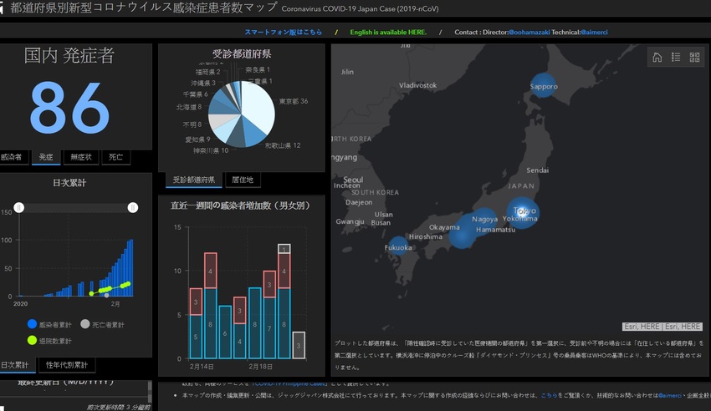The image size is (711, 411).
Task: Click the Tokyo cluster bubble on map
Action: [x=522, y=213]
